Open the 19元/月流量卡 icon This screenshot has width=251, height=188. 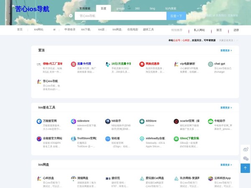[108, 64]
